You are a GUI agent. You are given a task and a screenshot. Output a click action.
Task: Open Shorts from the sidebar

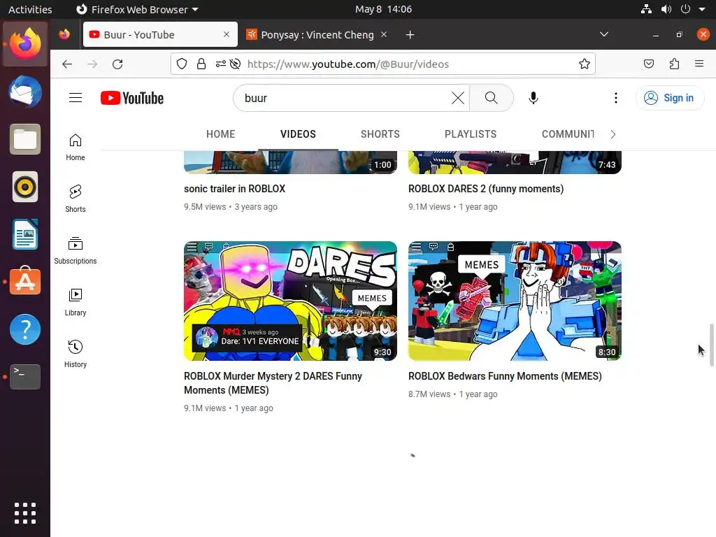click(x=76, y=199)
